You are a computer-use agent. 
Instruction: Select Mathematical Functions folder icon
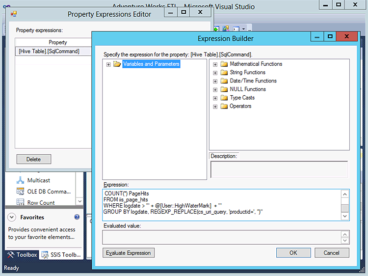(224, 64)
